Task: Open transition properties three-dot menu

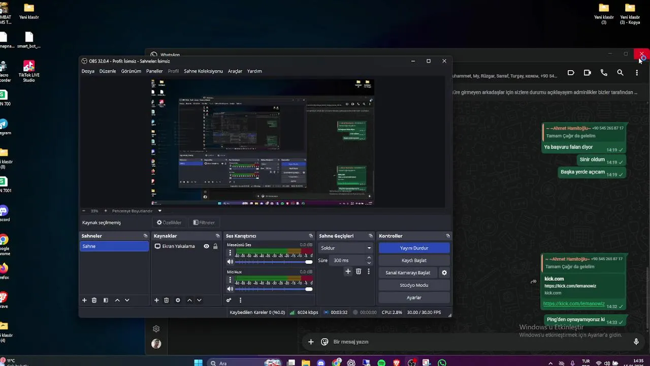Action: point(369,271)
